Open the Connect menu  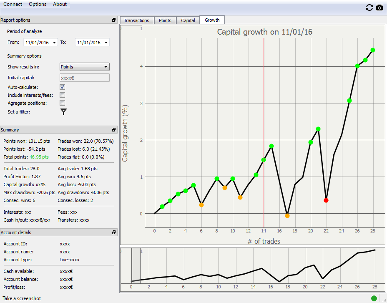(x=13, y=4)
